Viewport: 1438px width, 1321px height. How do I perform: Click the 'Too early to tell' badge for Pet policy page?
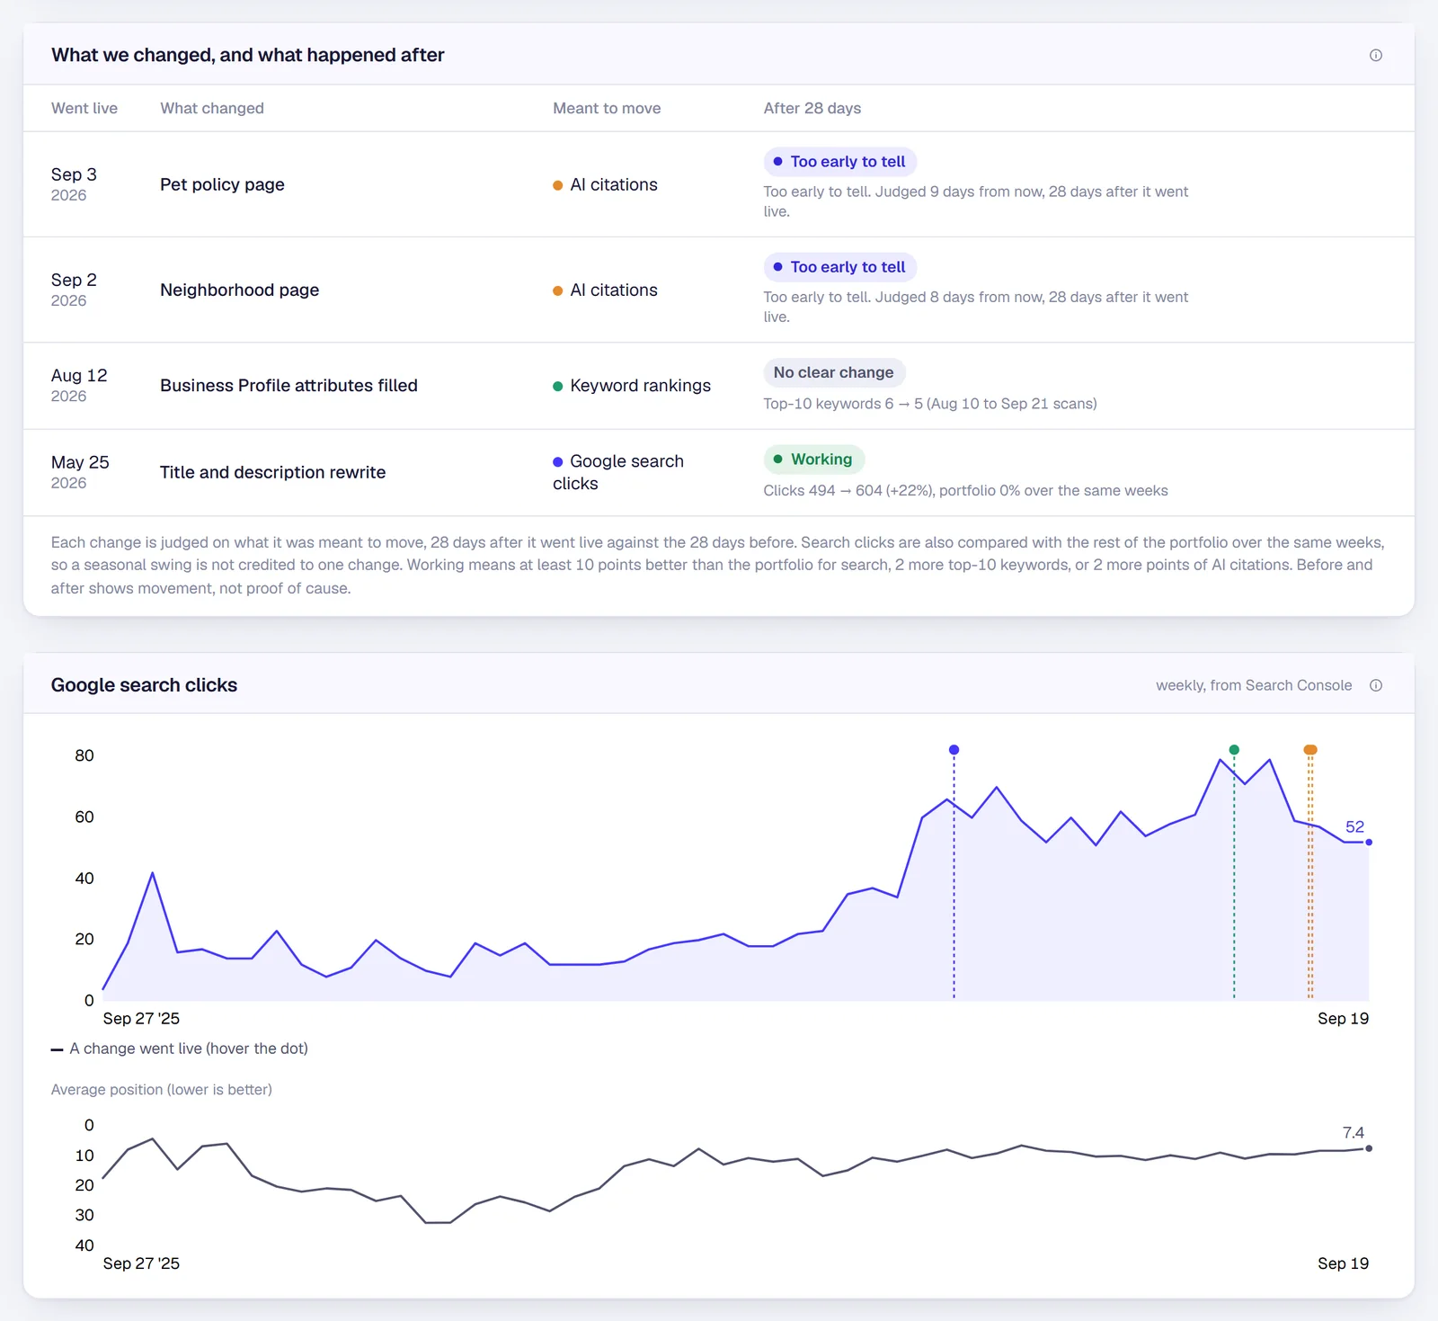click(839, 162)
